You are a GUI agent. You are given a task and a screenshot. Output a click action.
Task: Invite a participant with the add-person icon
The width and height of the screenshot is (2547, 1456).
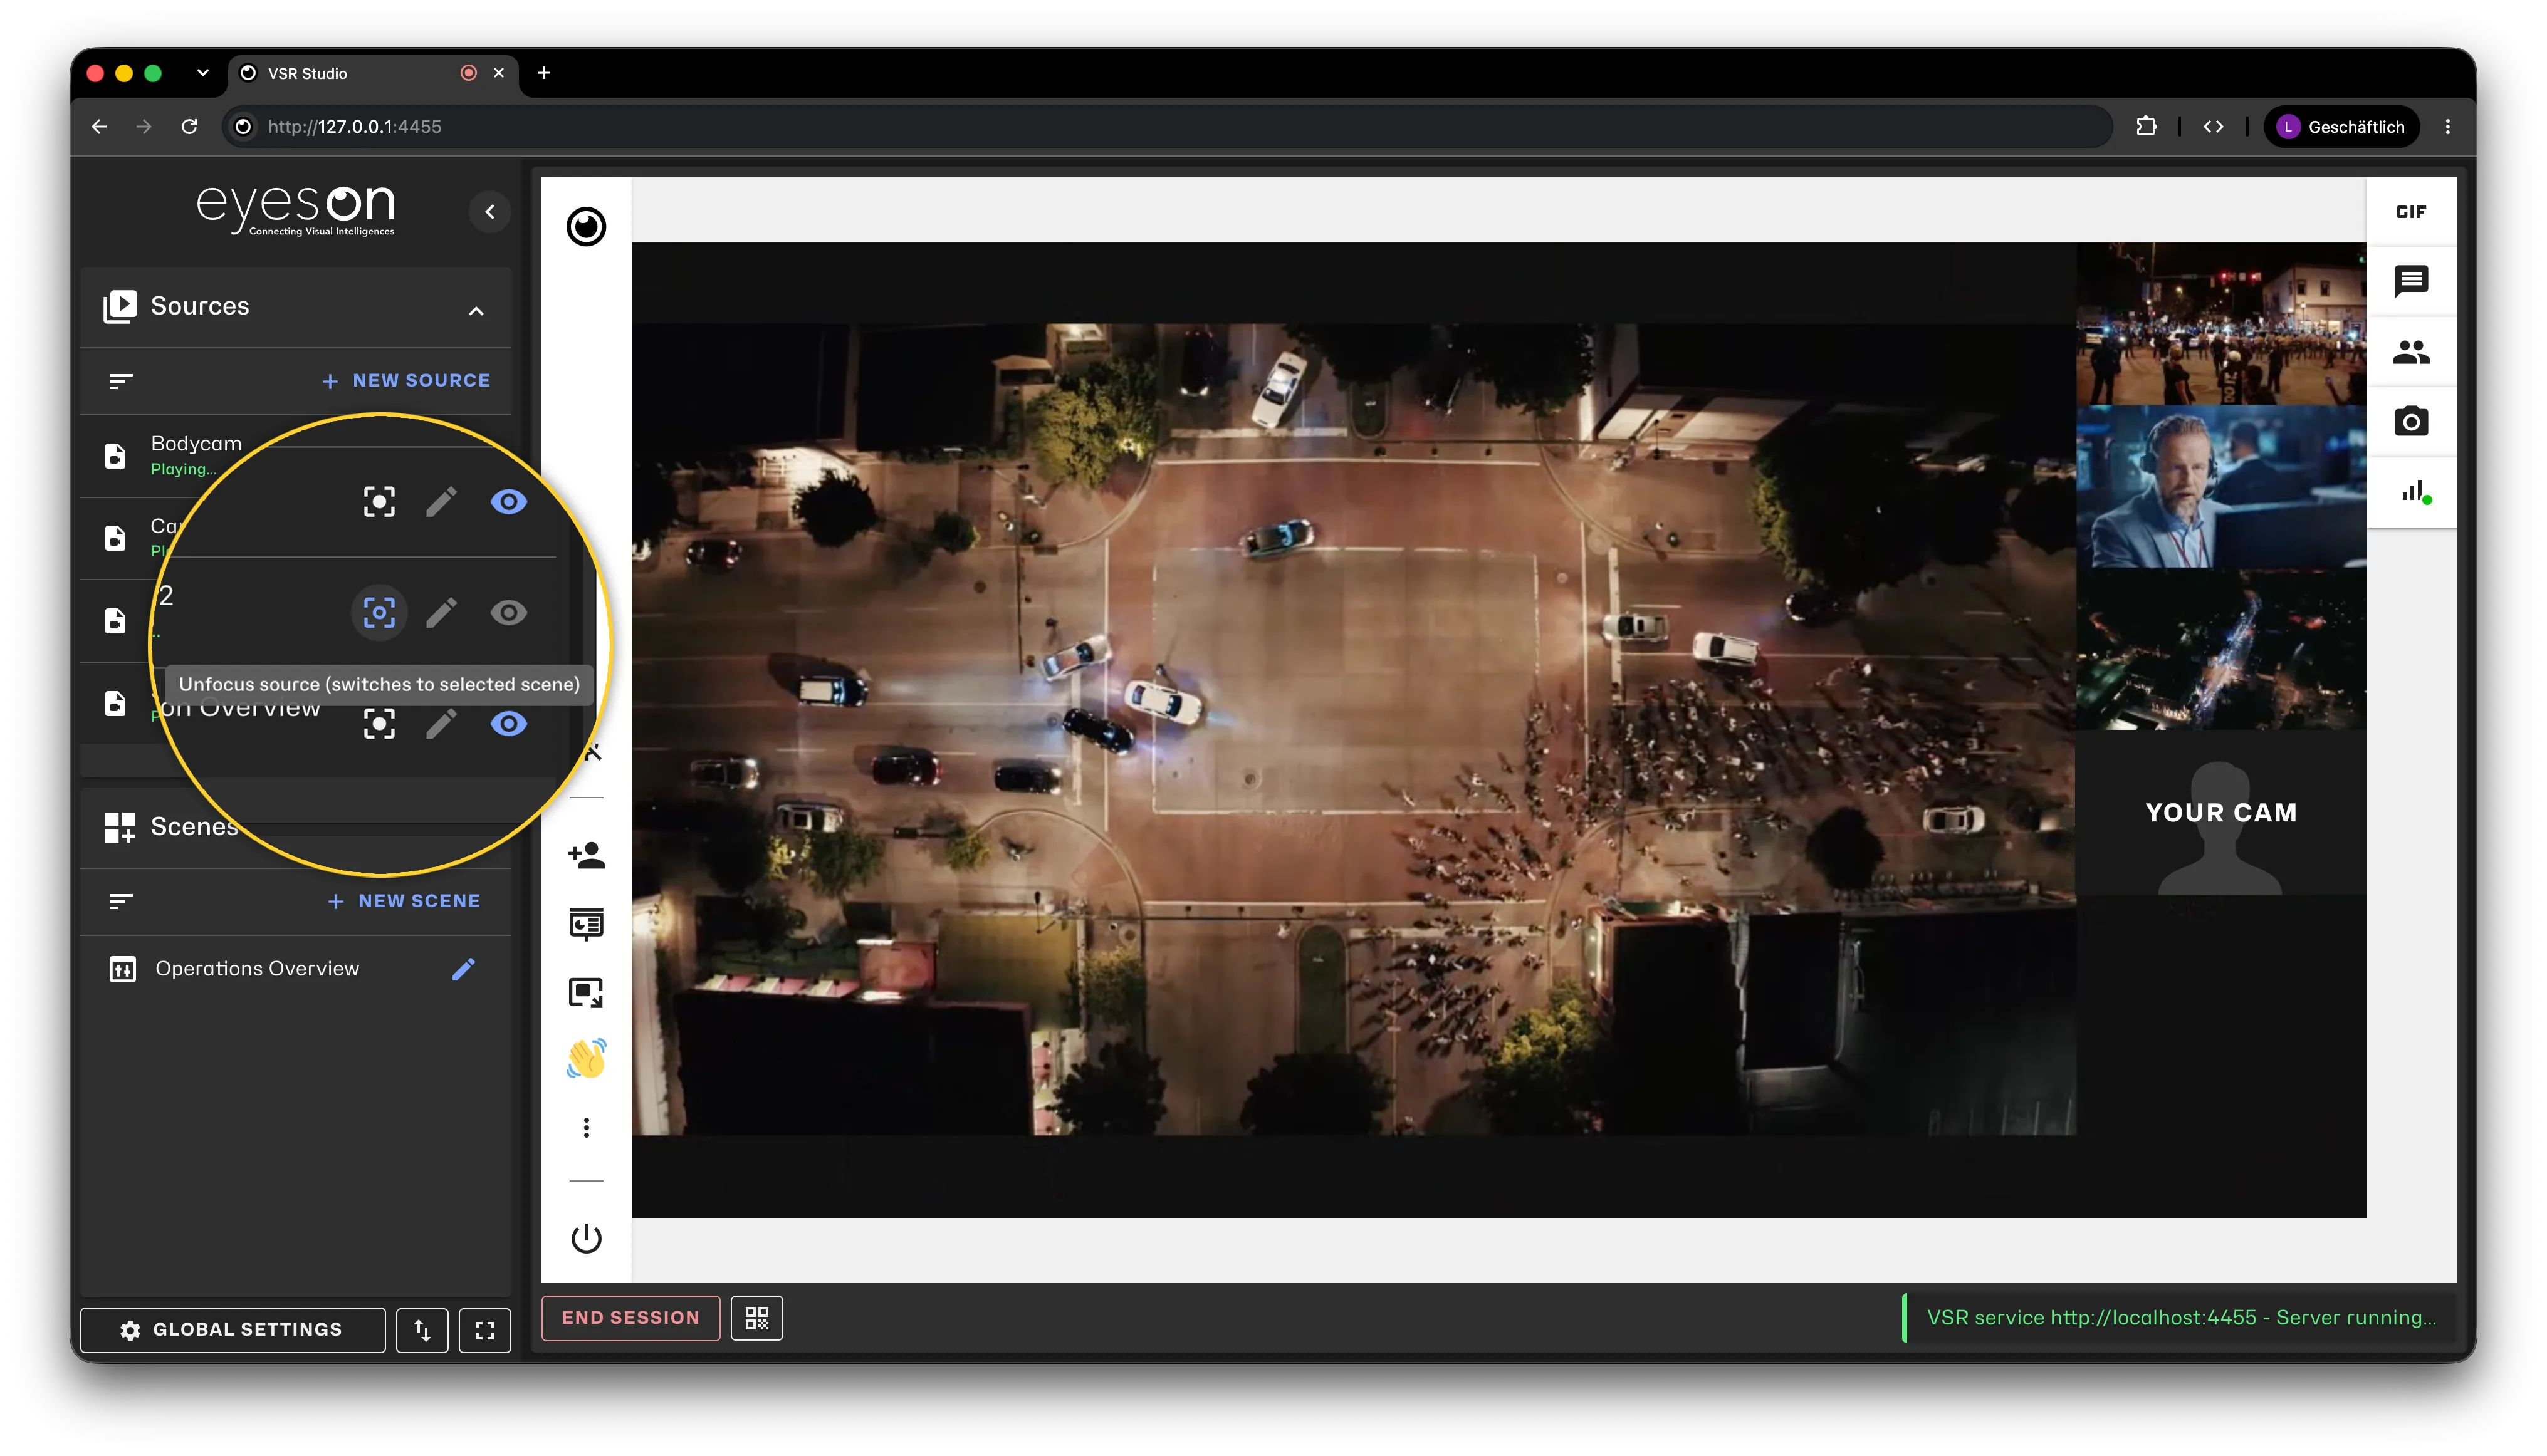(586, 855)
